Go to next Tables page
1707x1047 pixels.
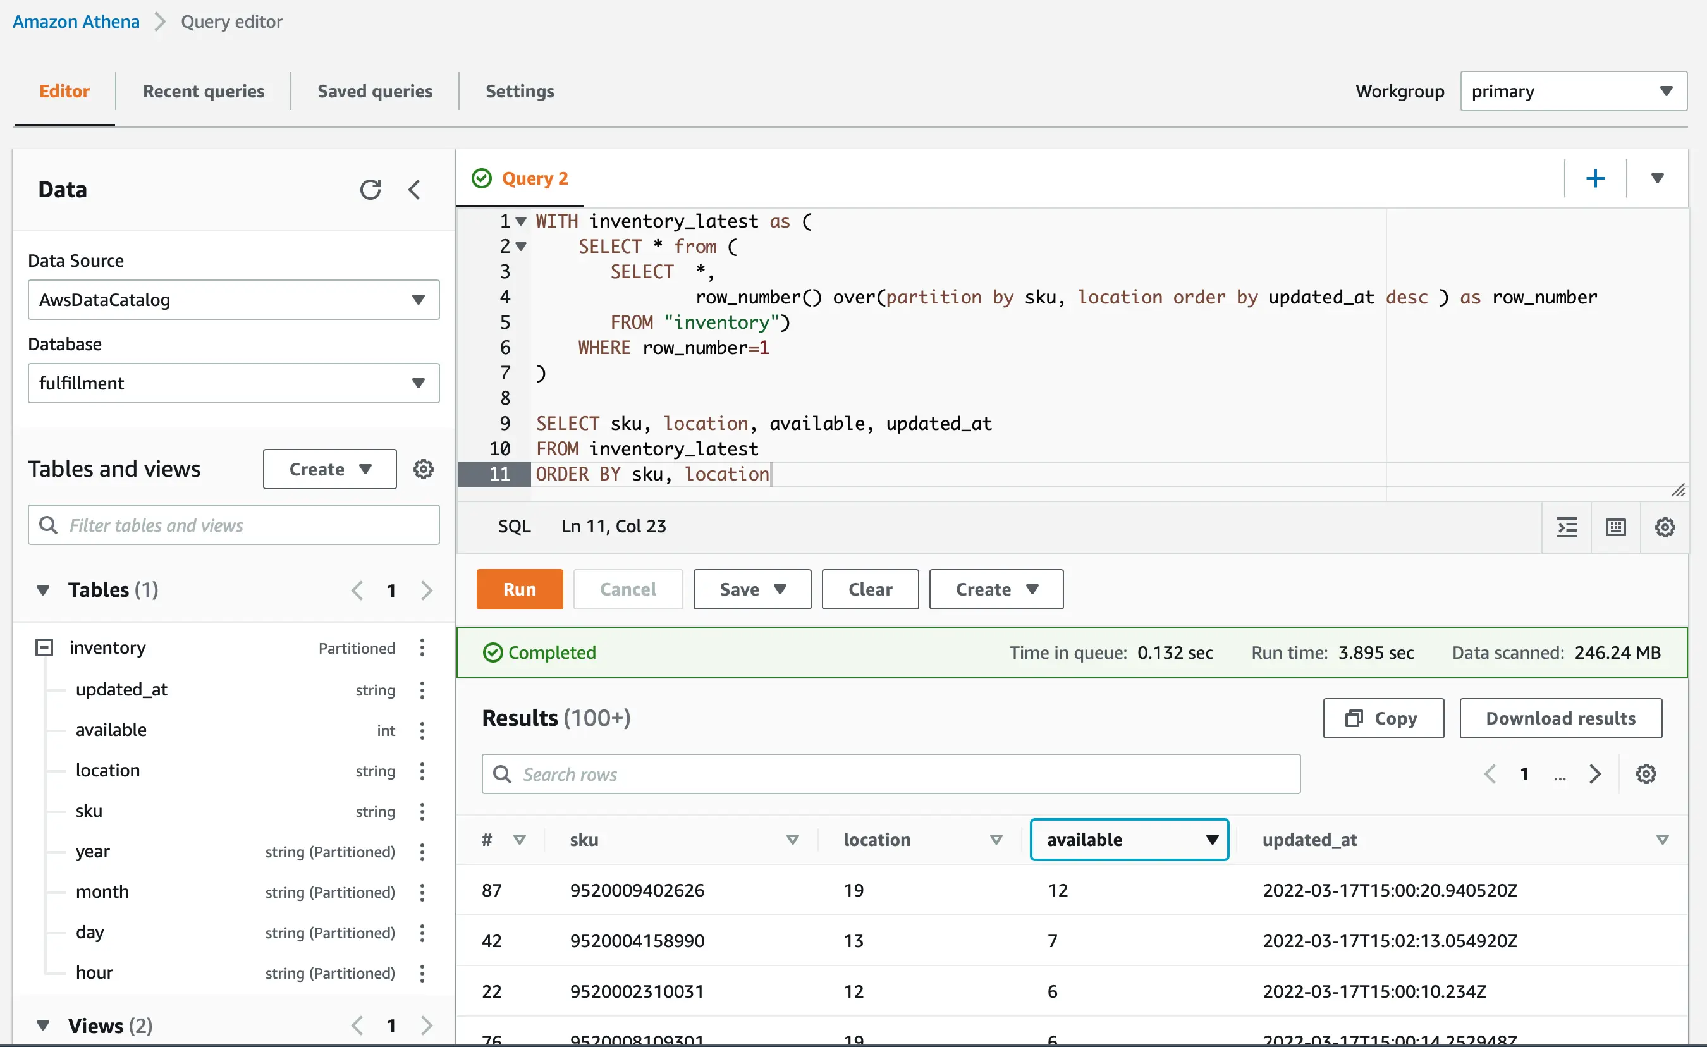click(427, 591)
